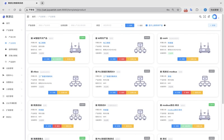Focus the 分类名称 input field

(80, 25)
